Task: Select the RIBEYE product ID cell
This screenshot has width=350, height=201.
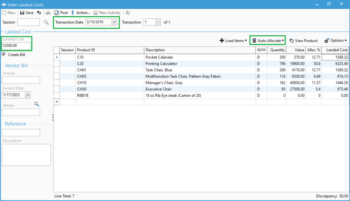Action: pyautogui.click(x=109, y=95)
